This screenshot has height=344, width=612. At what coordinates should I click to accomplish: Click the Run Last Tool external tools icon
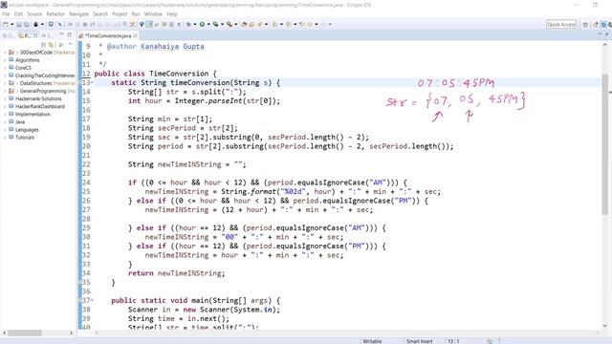[x=229, y=24]
